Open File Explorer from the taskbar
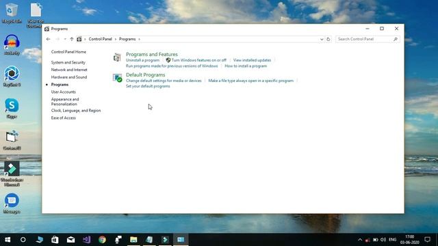 coord(133,240)
